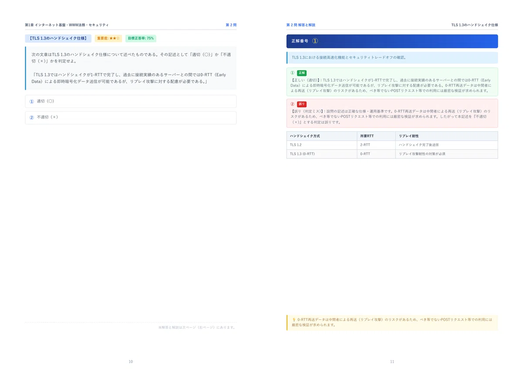Click the quoted TLS 1.3 statement in the question box
523x369 pixels.
[129, 78]
